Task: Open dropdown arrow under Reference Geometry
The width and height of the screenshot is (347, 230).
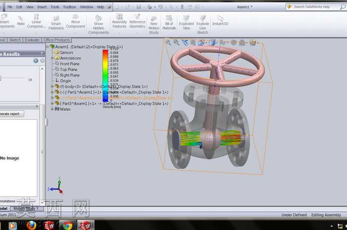Action: tap(137, 33)
